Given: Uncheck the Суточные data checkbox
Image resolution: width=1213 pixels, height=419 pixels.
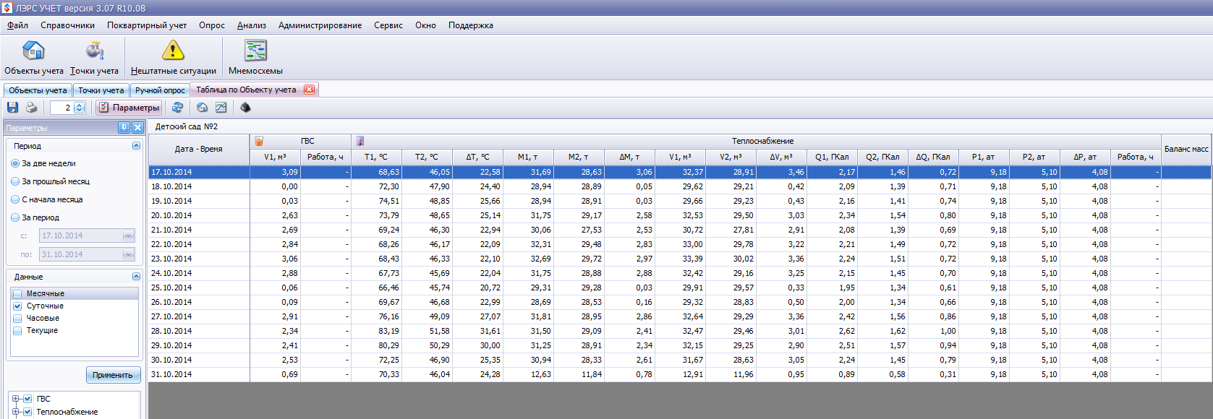Looking at the screenshot, I should click(x=17, y=306).
